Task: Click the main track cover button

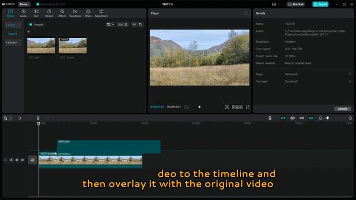Action: tap(32, 160)
